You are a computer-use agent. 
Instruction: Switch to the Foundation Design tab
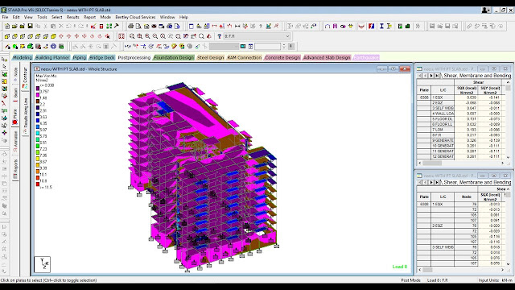174,57
